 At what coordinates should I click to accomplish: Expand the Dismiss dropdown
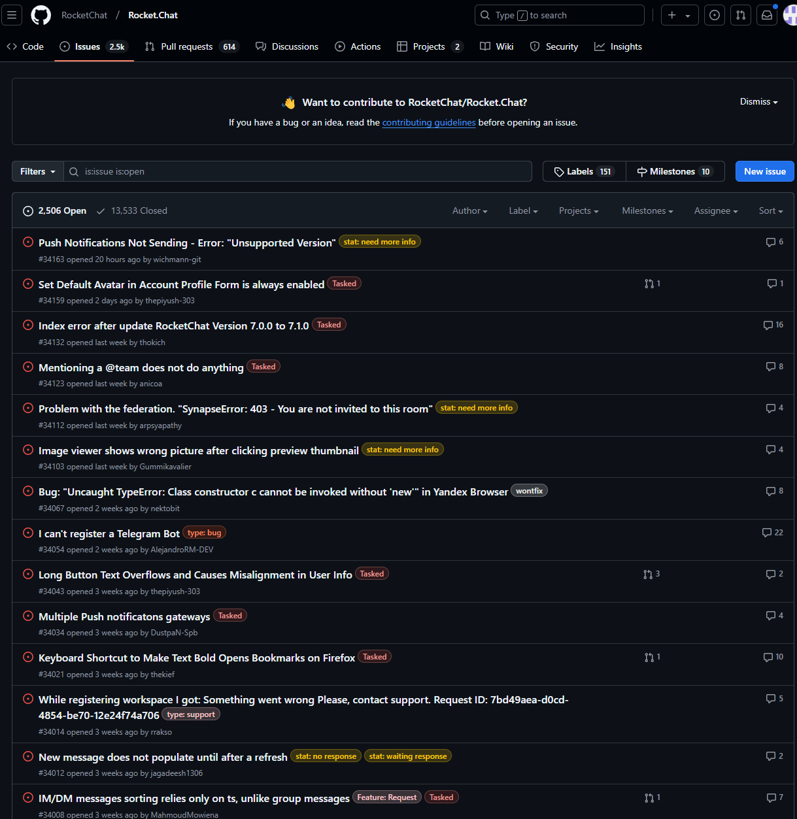click(x=758, y=102)
